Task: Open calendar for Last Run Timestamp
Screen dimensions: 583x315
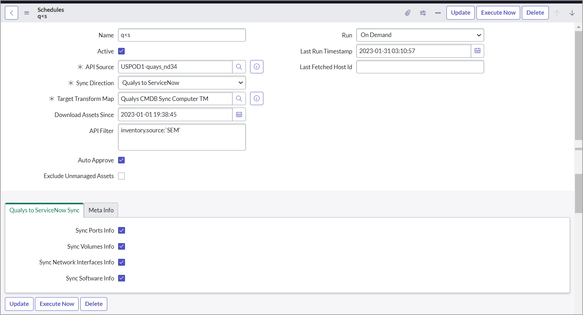Action: click(478, 51)
